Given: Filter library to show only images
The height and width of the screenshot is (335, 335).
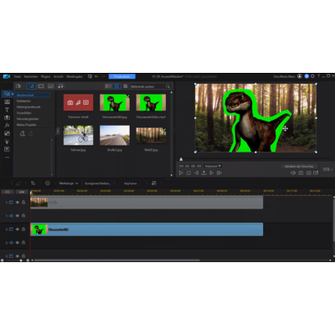Looking at the screenshot, I should pyautogui.click(x=51, y=86).
